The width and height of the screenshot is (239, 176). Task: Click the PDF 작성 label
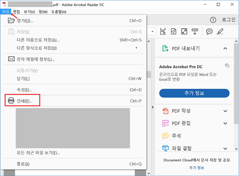point(181,111)
